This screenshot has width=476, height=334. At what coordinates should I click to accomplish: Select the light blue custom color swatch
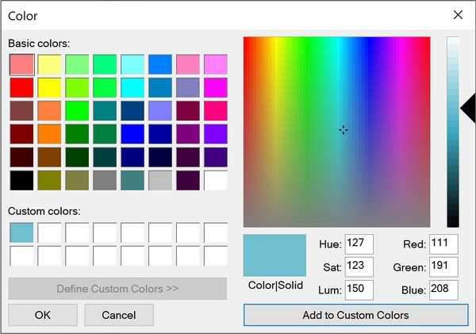tap(21, 232)
